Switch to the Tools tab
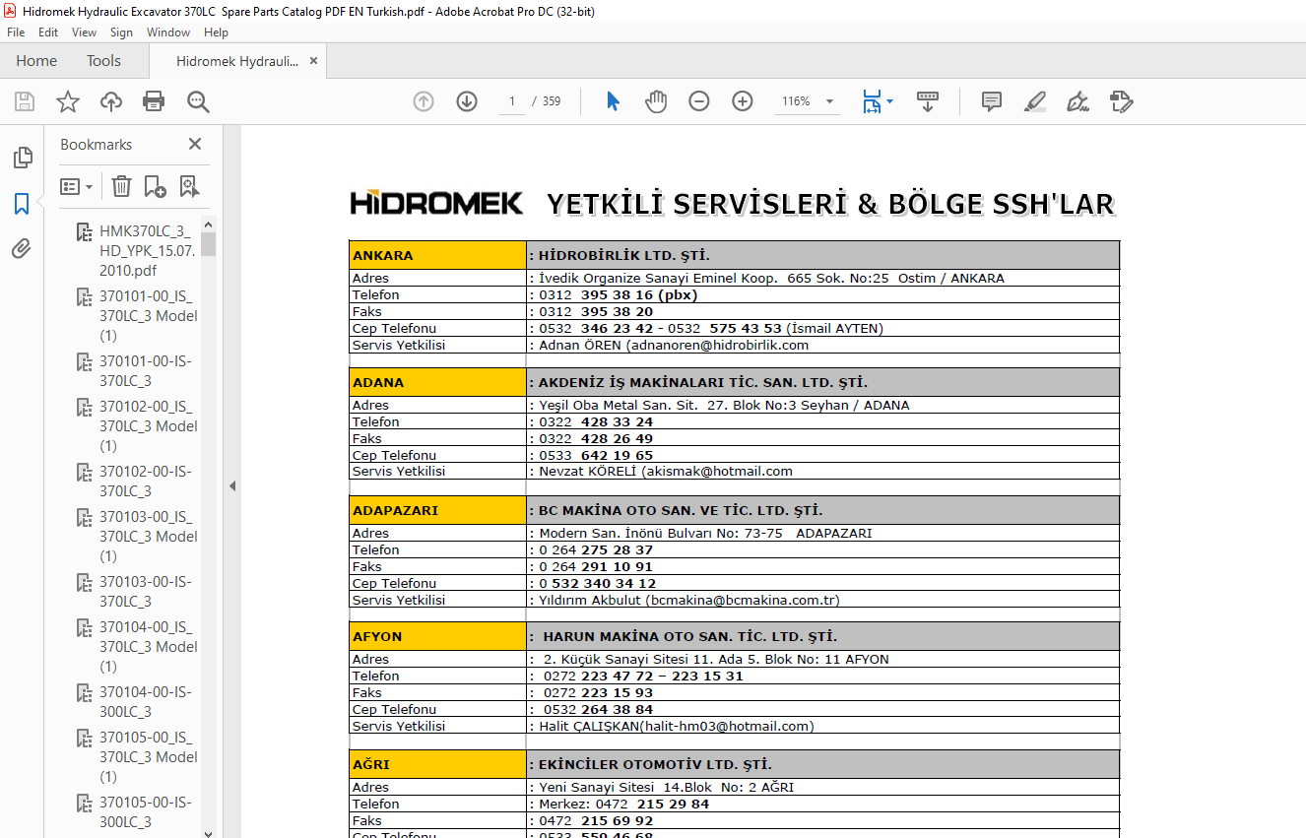Viewport: 1306px width, 838px height. [103, 61]
